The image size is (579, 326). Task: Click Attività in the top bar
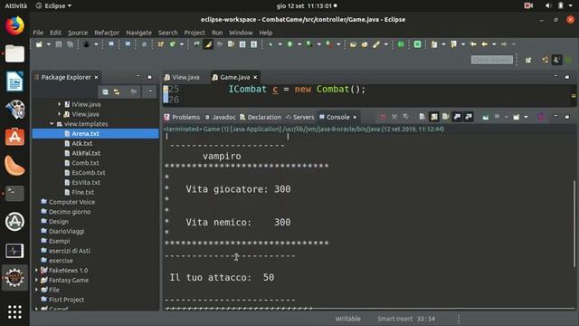pos(16,6)
